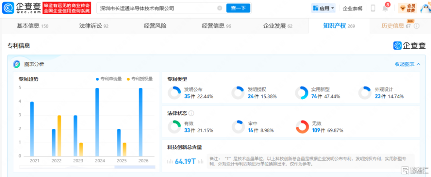
Task: Open notifications bell icon
Action: click(386, 8)
